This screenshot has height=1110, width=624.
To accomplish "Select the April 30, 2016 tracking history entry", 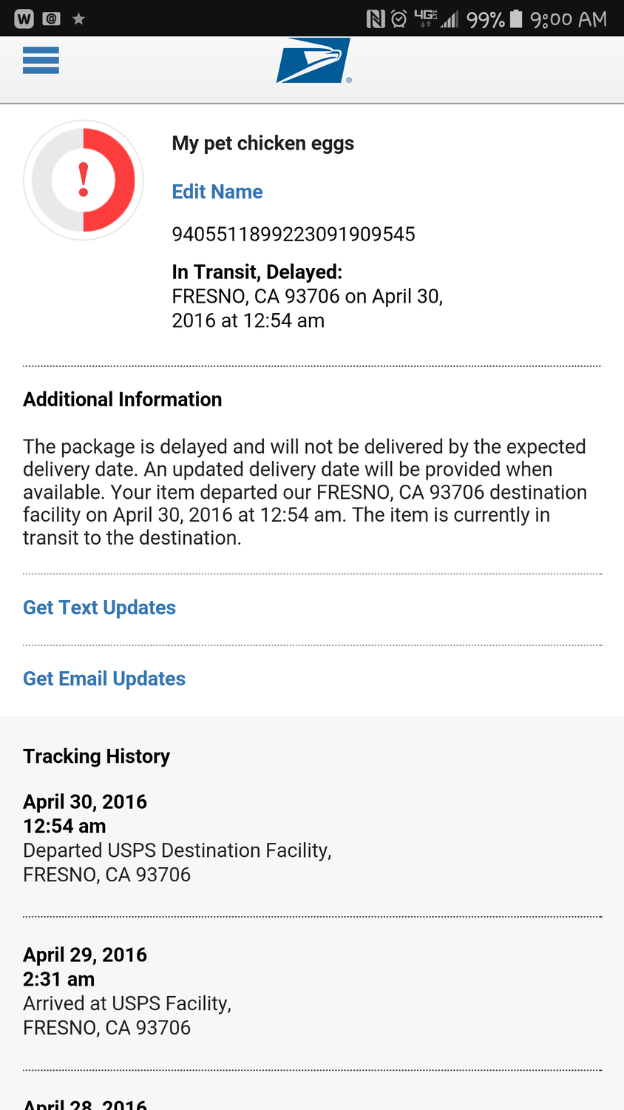I will [177, 838].
